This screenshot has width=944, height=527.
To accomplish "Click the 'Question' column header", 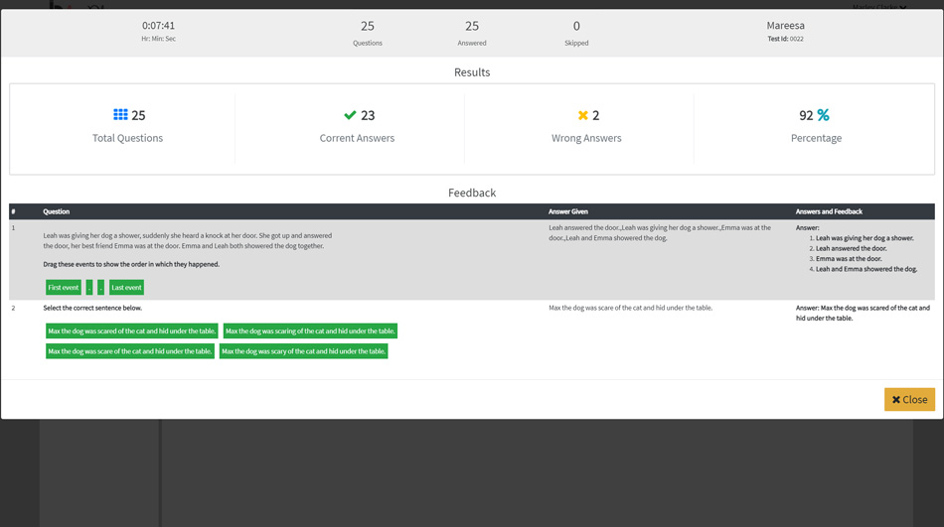I will point(56,211).
